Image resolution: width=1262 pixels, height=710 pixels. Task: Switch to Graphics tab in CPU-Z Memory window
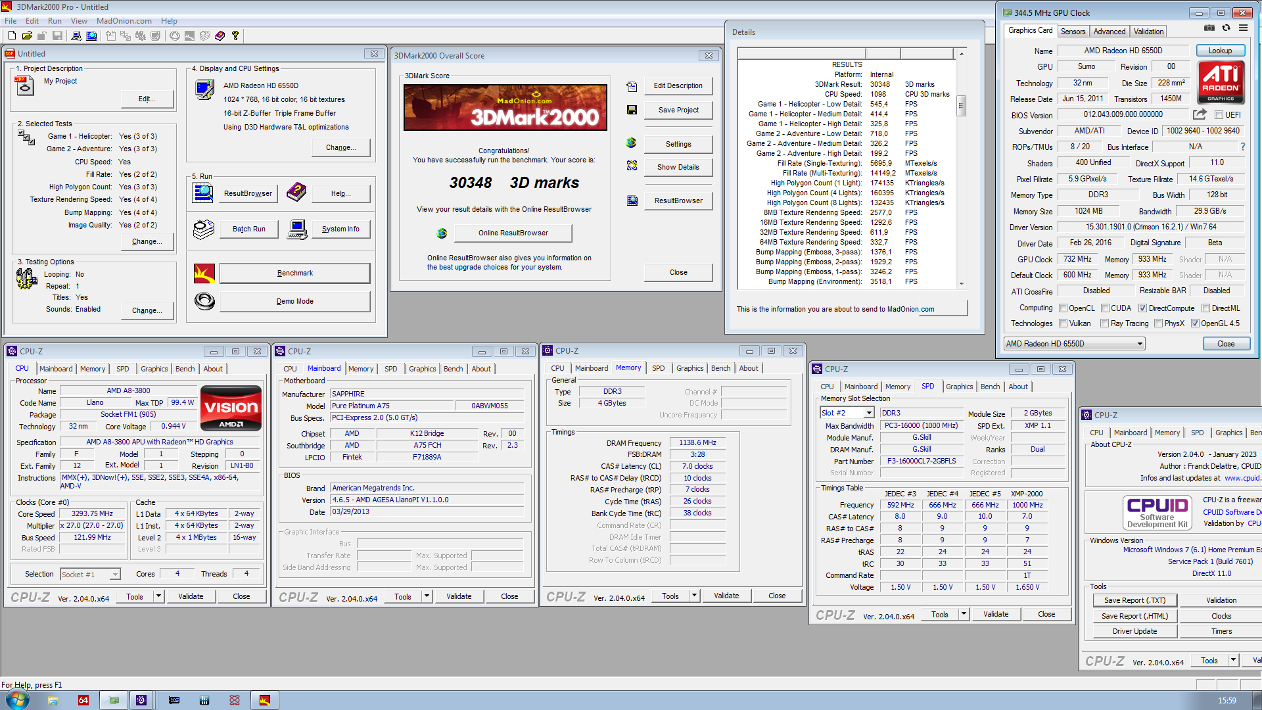click(689, 368)
